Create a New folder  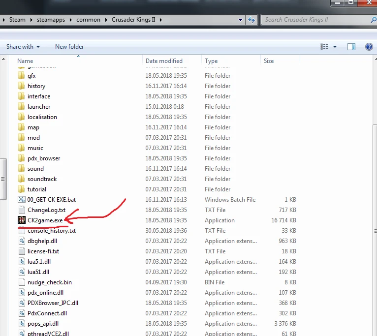[x=69, y=47]
